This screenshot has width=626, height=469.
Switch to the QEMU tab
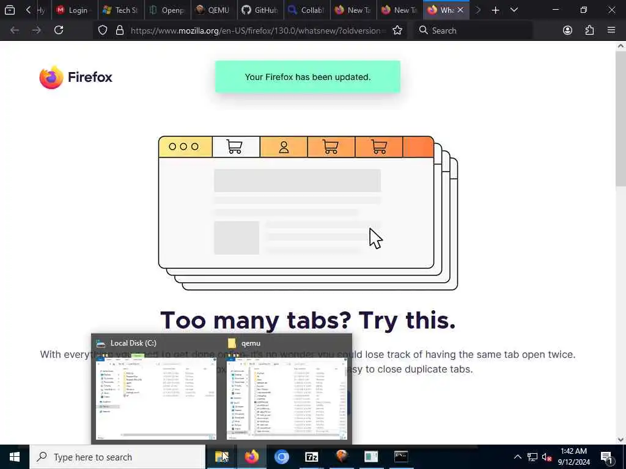pos(213,10)
